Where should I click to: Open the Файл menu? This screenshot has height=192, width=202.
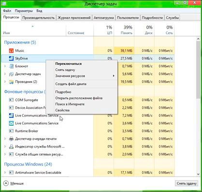tap(7, 11)
